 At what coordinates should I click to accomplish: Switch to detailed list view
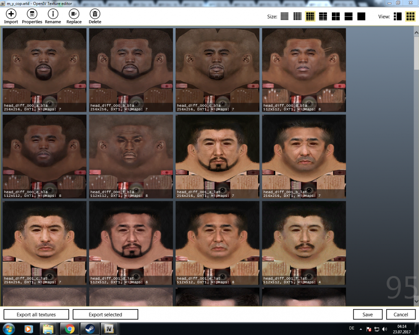397,16
